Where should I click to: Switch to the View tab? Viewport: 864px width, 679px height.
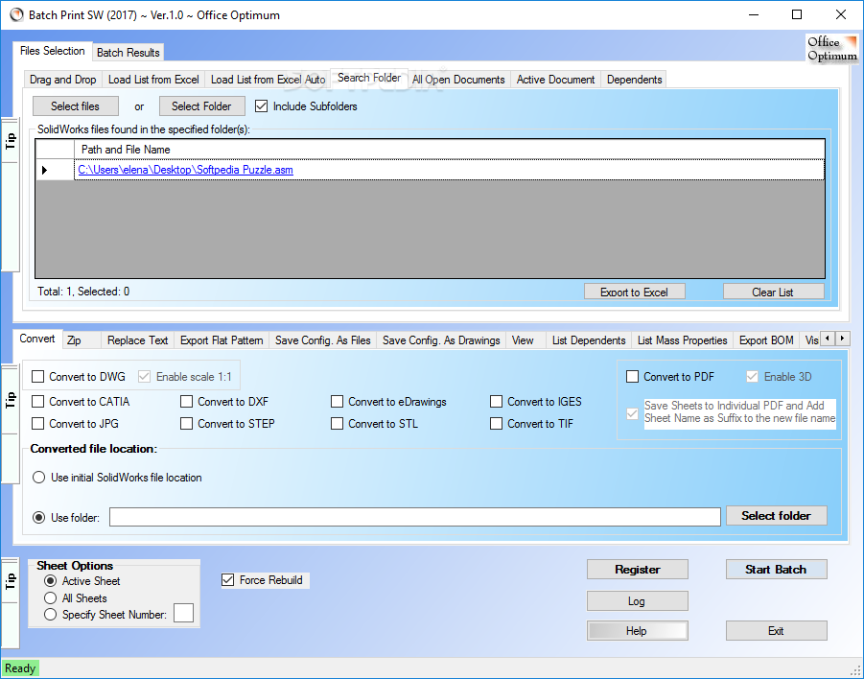[x=525, y=340]
